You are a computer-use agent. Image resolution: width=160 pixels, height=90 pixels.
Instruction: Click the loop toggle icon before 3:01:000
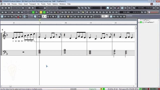pos(134,8)
